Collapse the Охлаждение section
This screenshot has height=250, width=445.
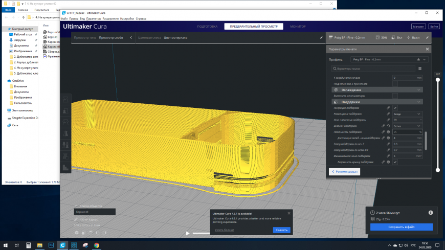377,89
